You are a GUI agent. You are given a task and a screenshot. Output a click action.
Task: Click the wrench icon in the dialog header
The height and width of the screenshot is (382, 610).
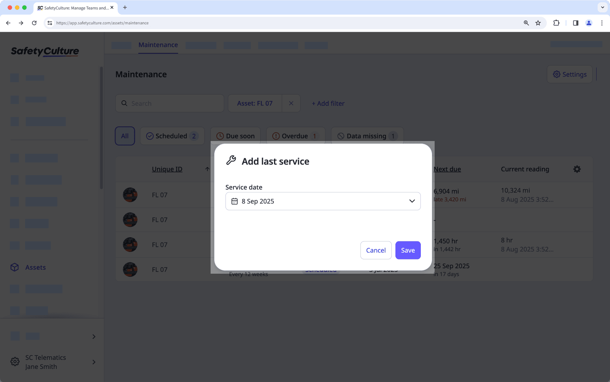(231, 160)
